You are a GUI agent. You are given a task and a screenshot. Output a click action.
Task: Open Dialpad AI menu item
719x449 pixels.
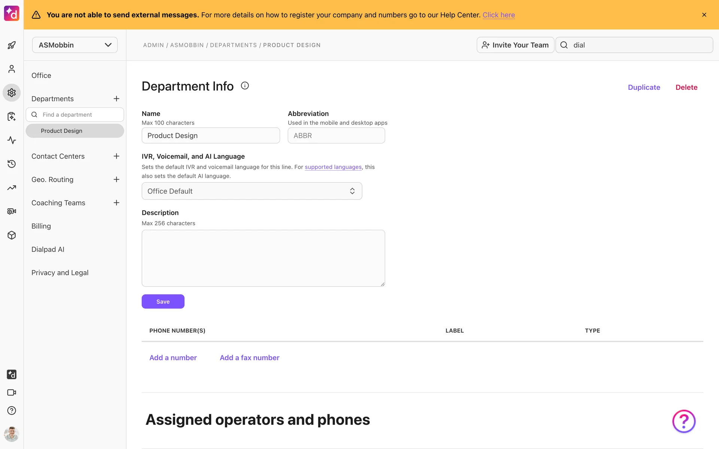coord(48,250)
